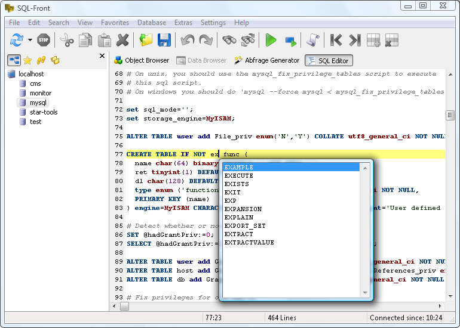Open the dropdown arrow beside Refresh
This screenshot has height=328, width=460.
(30, 40)
